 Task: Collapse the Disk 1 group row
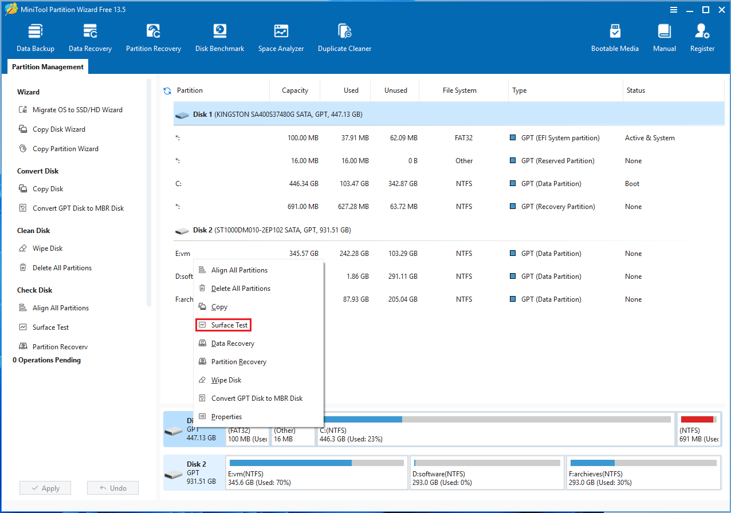[x=182, y=115]
